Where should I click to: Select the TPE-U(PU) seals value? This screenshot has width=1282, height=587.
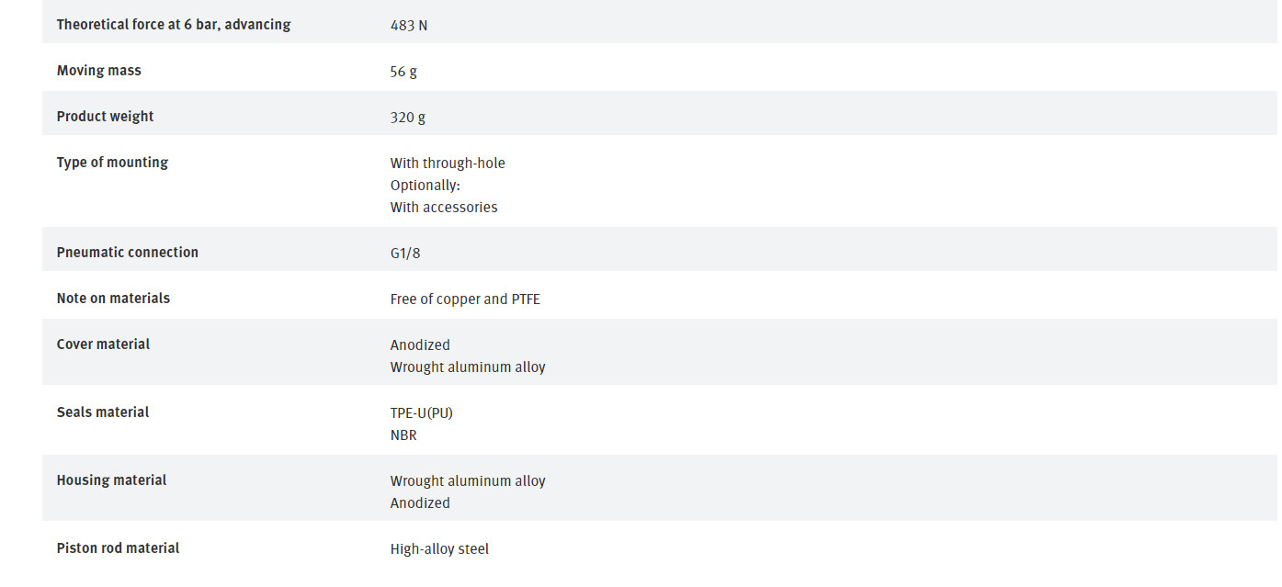tap(422, 413)
